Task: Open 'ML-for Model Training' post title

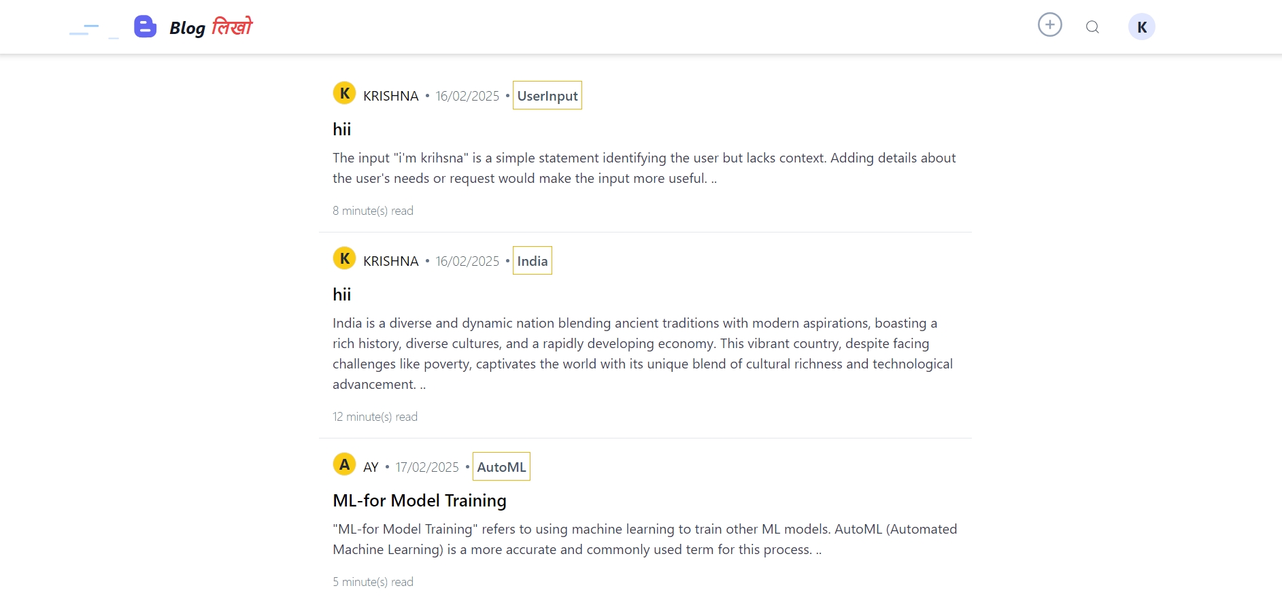Action: [x=420, y=500]
